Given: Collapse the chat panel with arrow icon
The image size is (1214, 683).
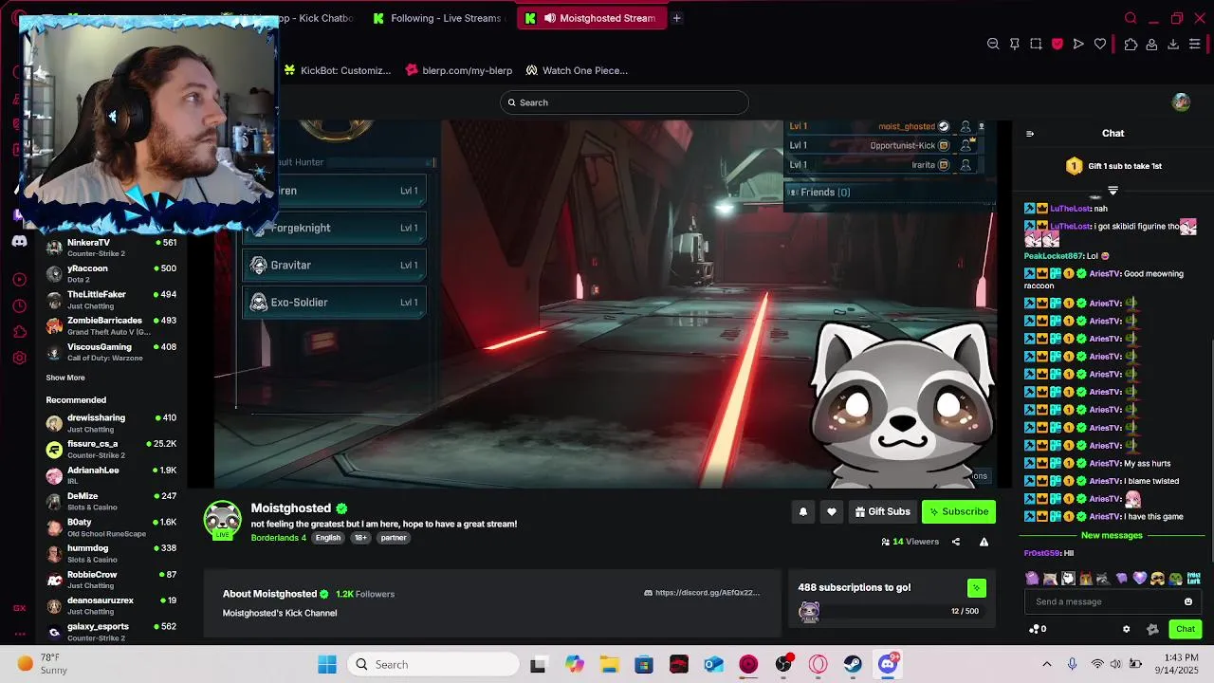Looking at the screenshot, I should [x=1030, y=134].
